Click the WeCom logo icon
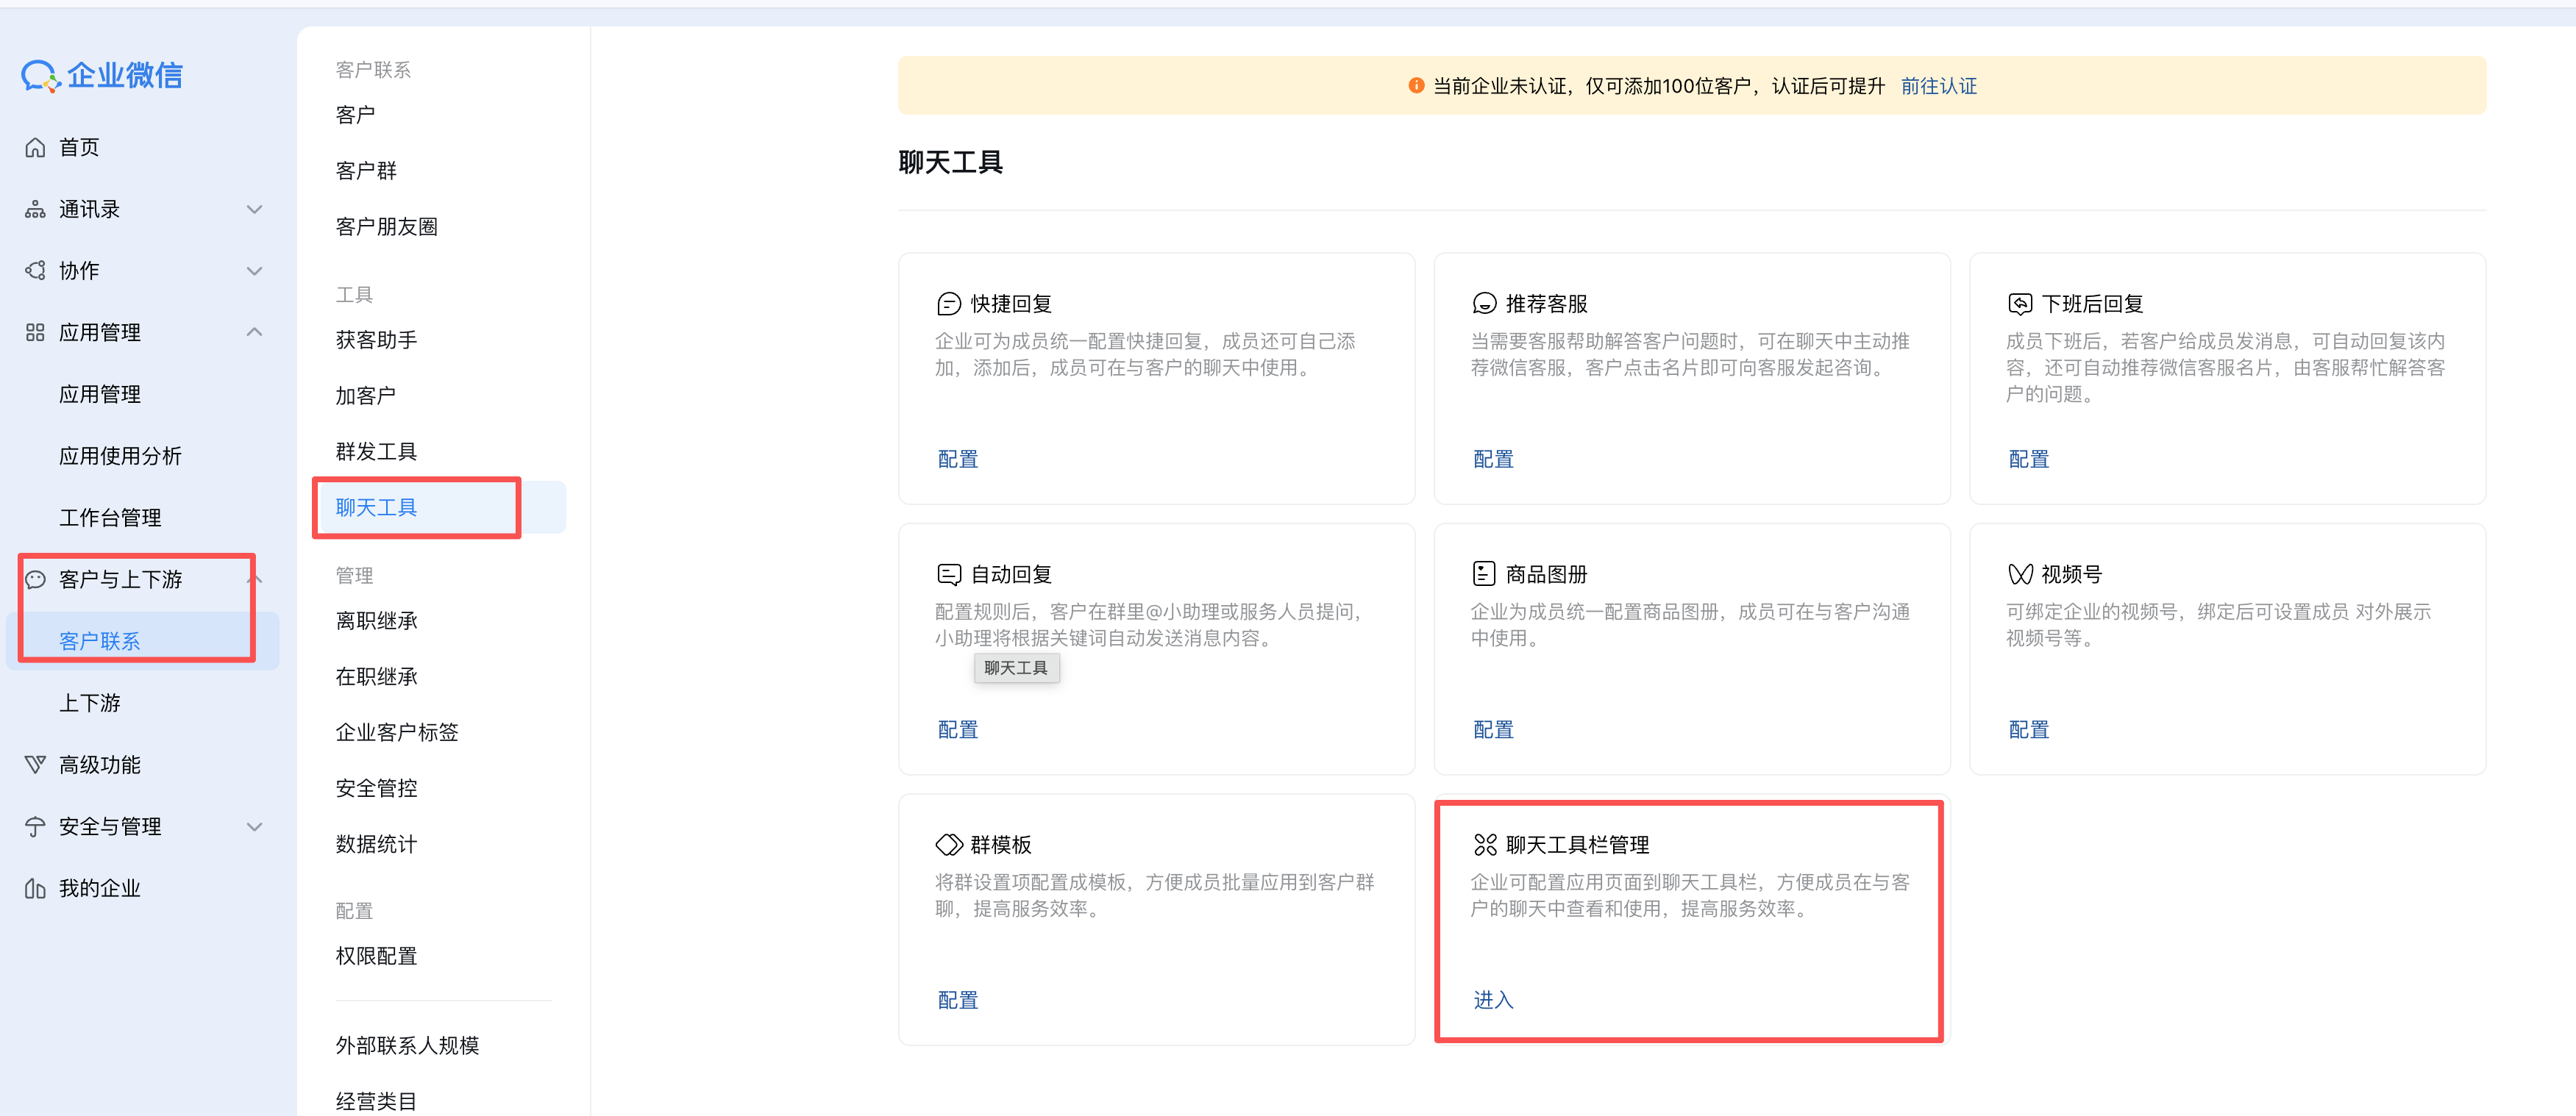The width and height of the screenshot is (2576, 1116). pyautogui.click(x=41, y=76)
